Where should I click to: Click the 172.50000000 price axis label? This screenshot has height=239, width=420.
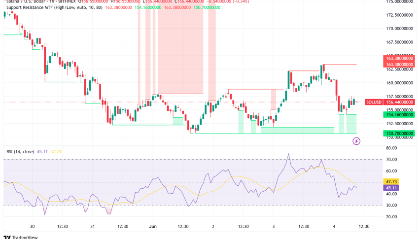pos(399,15)
